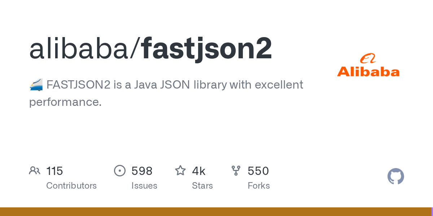Screen dimensions: 433x216
Task: Click the "Stars" label
Action: tap(202, 186)
